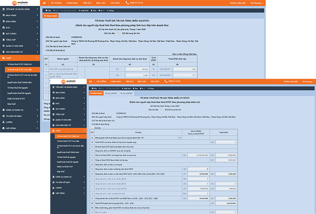This screenshot has width=316, height=214.
Task: Open Trợ giúp in the back window header
Action: [115, 3]
